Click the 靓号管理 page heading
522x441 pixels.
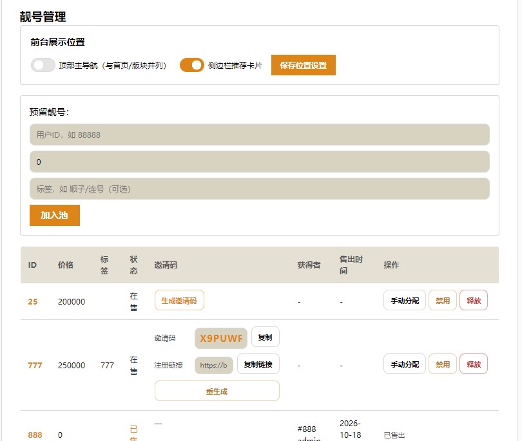point(43,17)
